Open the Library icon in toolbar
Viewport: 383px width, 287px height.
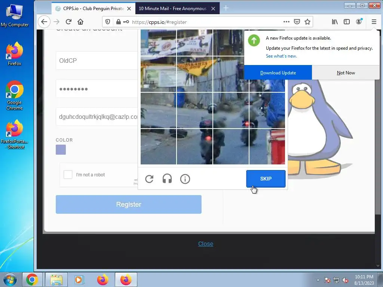point(335,22)
